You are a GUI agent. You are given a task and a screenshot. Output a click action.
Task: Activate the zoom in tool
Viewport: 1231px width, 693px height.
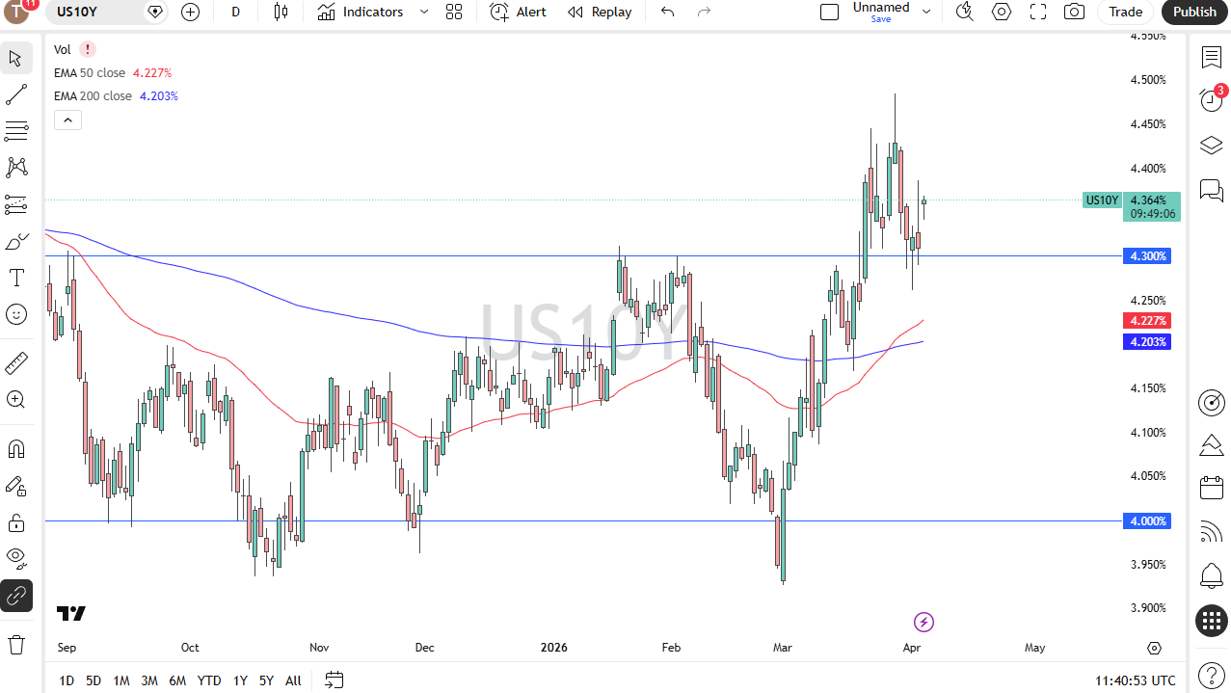[x=16, y=399]
